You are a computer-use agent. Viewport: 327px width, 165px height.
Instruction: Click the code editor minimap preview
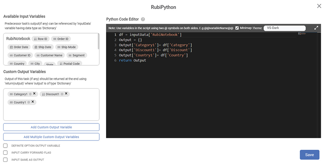click(302, 34)
